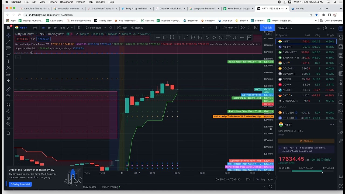
Task: Open the Indicators dialog
Action: coord(93,27)
